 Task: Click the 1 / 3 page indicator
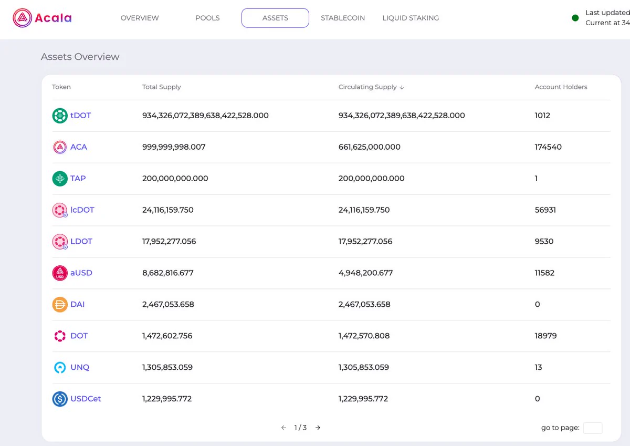pos(300,428)
